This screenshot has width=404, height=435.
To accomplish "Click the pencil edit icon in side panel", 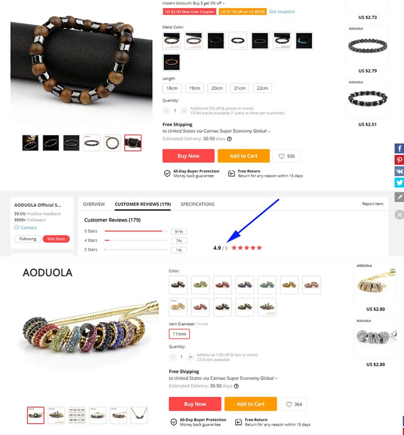I will 399,197.
